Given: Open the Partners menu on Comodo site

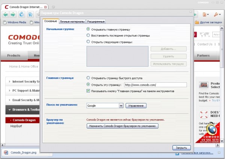Looking at the screenshot, I should point(203,56).
